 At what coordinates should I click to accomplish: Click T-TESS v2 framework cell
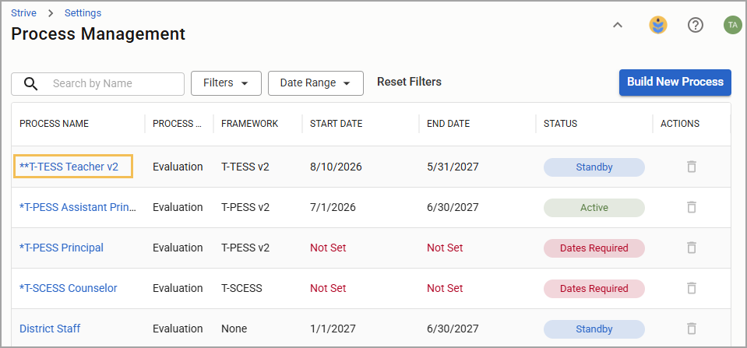(245, 167)
